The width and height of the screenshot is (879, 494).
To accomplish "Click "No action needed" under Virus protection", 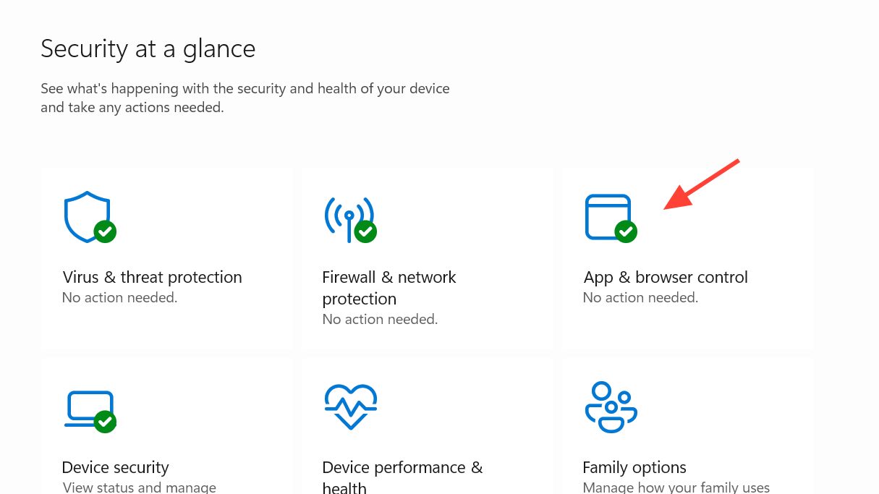I will (x=119, y=297).
